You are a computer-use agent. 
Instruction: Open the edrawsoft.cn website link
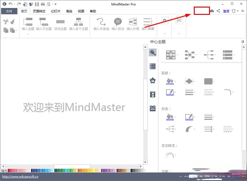click(x=20, y=177)
